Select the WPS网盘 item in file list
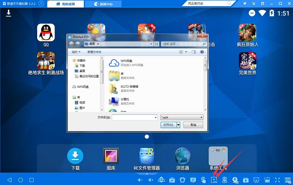This screenshot has height=185, width=293. click(x=127, y=63)
